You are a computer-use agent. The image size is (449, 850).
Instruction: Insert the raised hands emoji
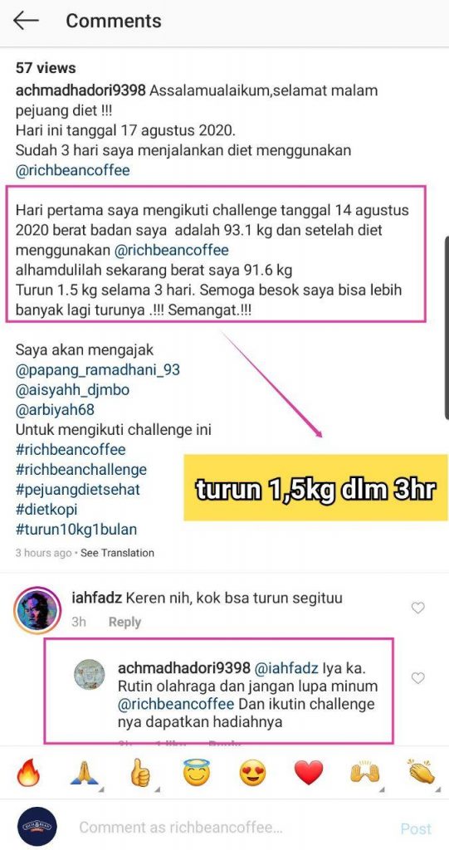364,773
